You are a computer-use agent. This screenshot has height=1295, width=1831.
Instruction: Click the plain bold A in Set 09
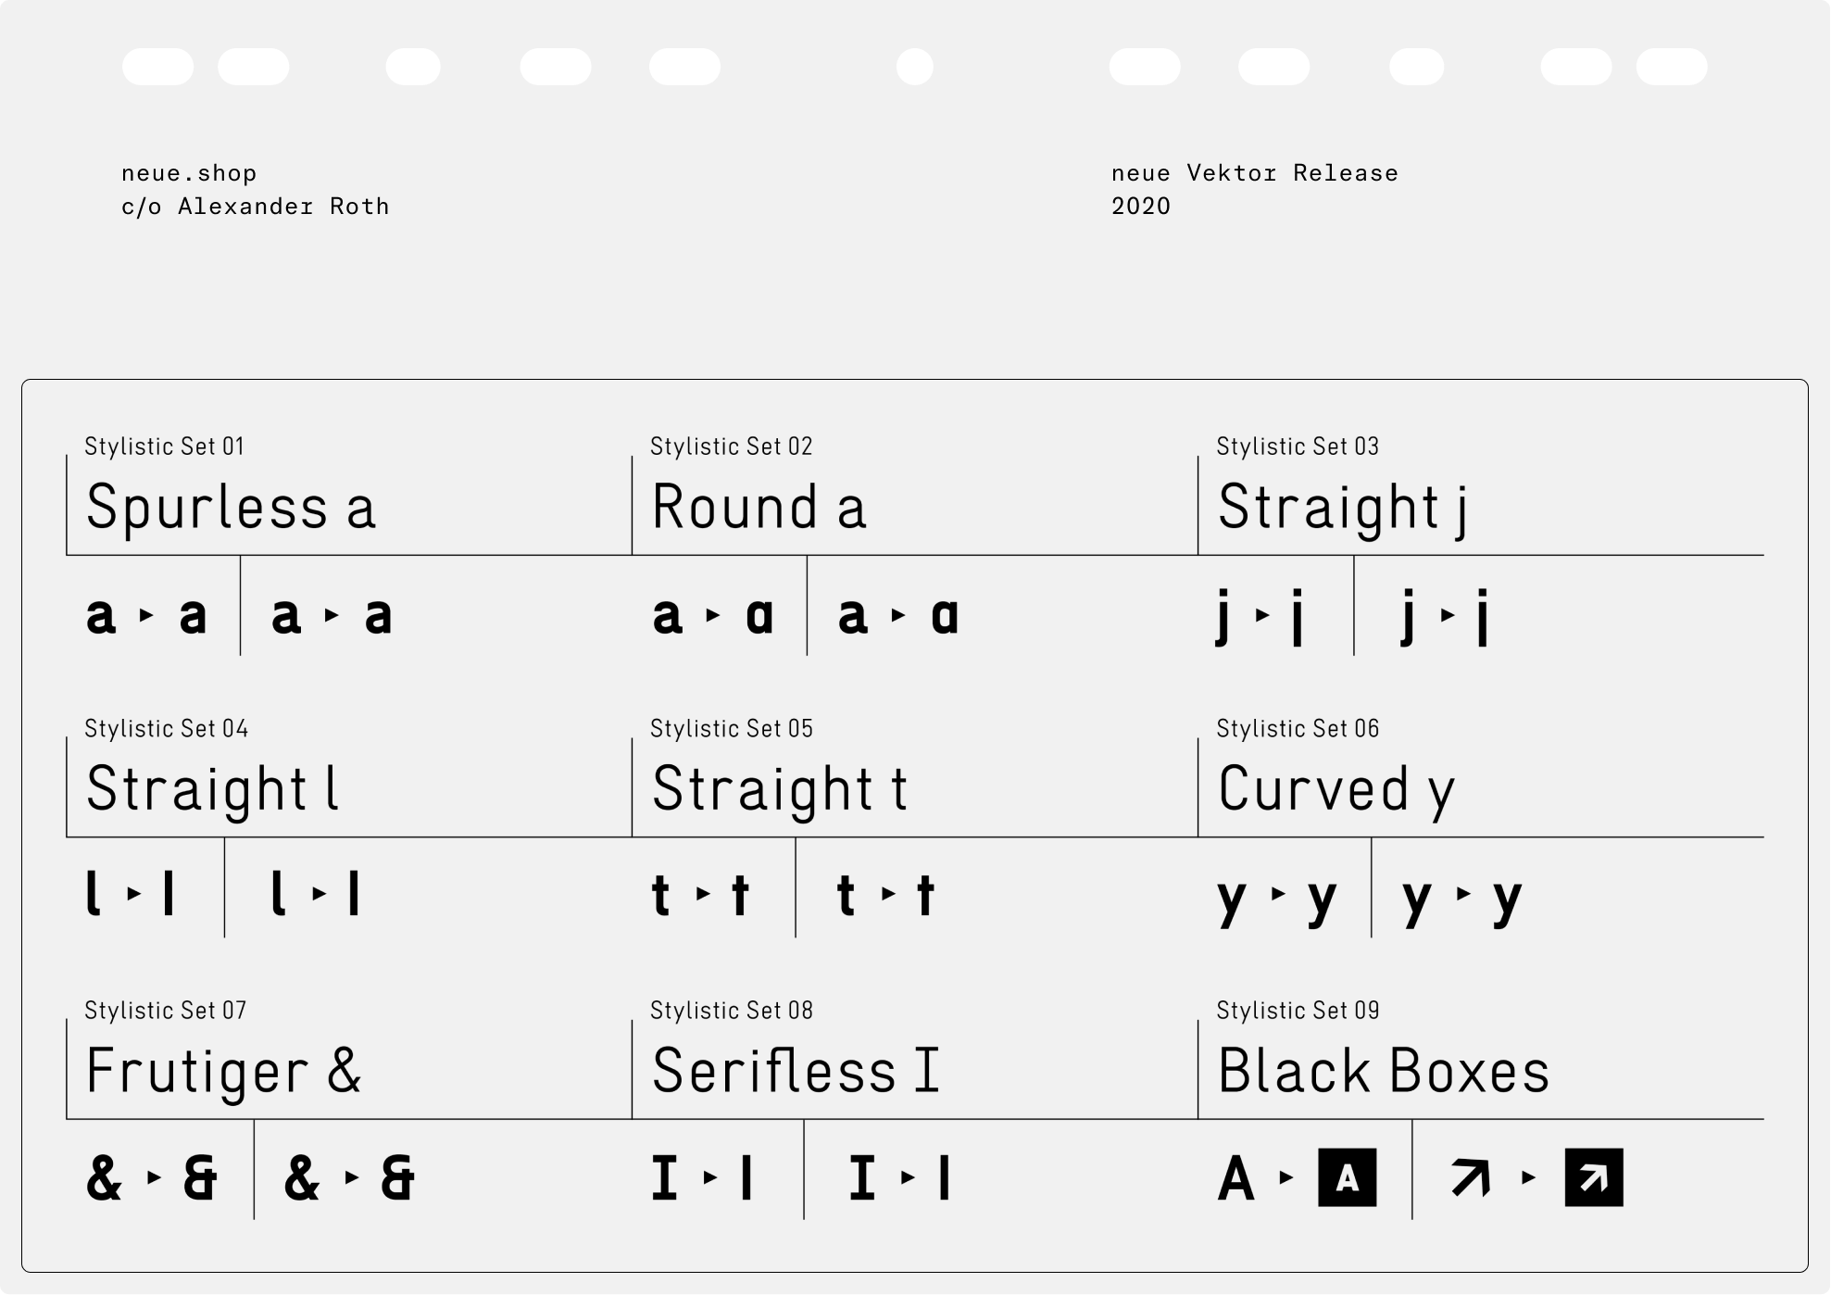[x=1236, y=1179]
